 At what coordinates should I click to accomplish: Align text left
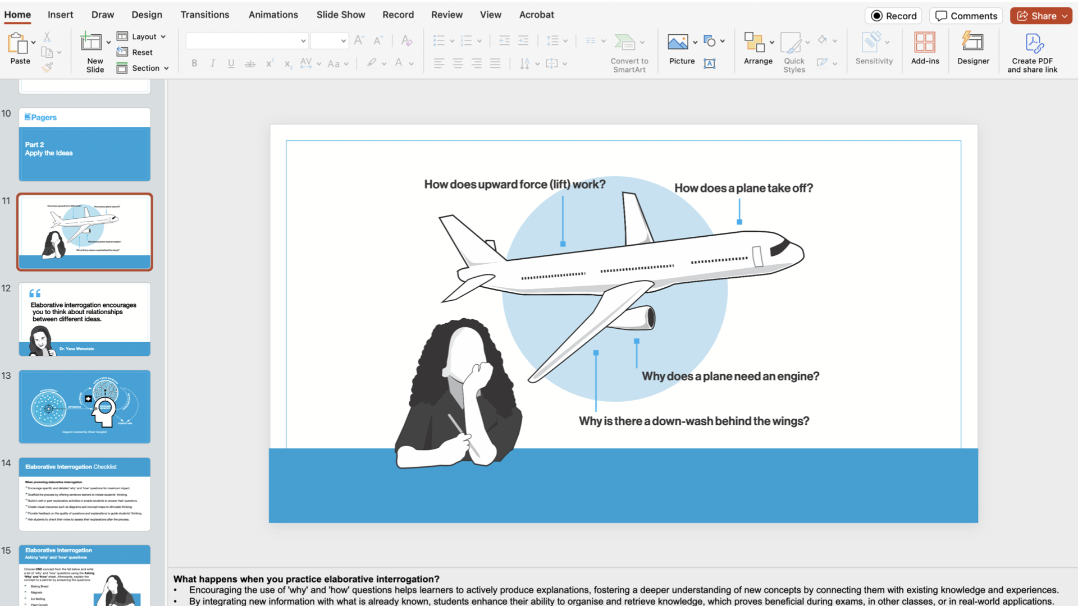point(439,63)
